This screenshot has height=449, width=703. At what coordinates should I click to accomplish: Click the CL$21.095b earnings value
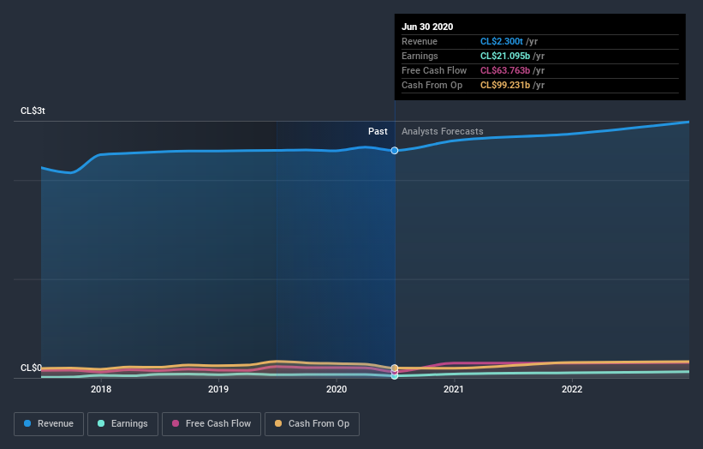pos(505,56)
